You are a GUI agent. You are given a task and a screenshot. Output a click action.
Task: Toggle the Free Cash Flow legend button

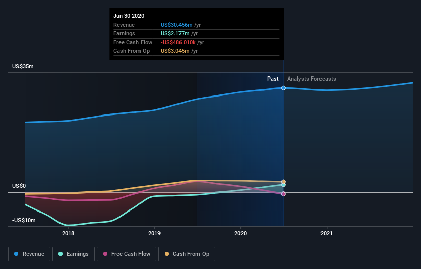coord(127,254)
